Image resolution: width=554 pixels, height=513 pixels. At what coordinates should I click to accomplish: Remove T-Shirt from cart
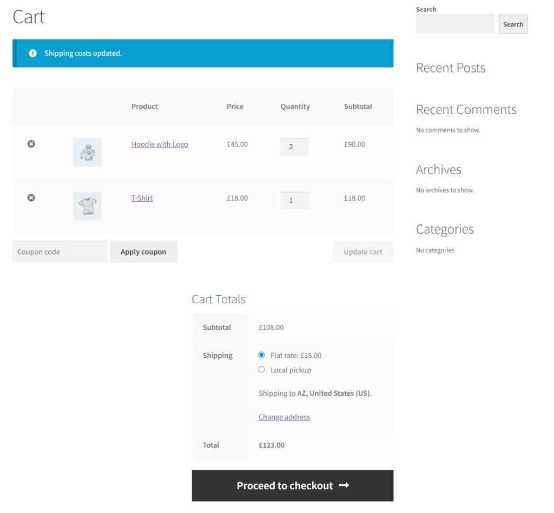[31, 198]
